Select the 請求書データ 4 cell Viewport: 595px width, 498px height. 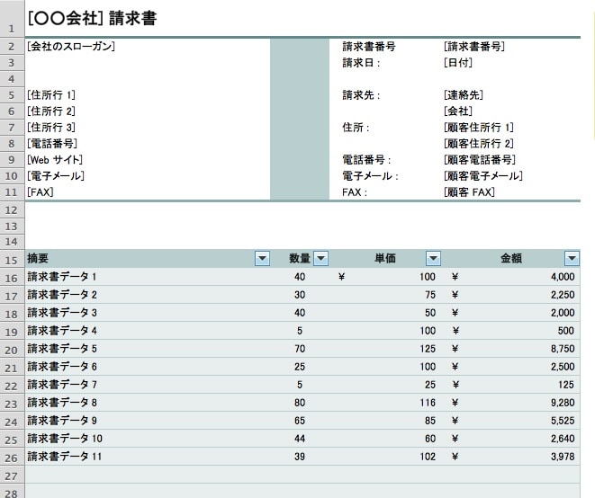tap(62, 331)
